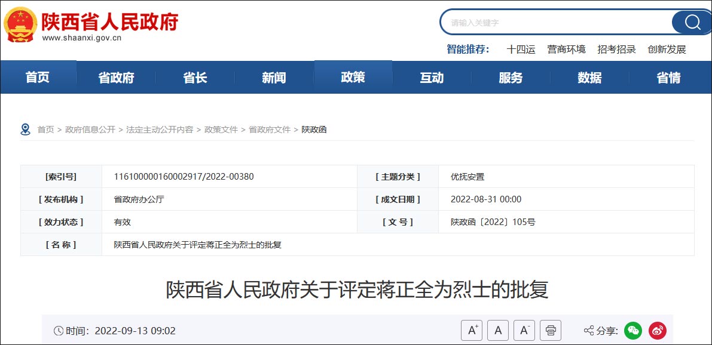Click the clock icon next to the publish time
Image resolution: width=712 pixels, height=345 pixels.
57,330
